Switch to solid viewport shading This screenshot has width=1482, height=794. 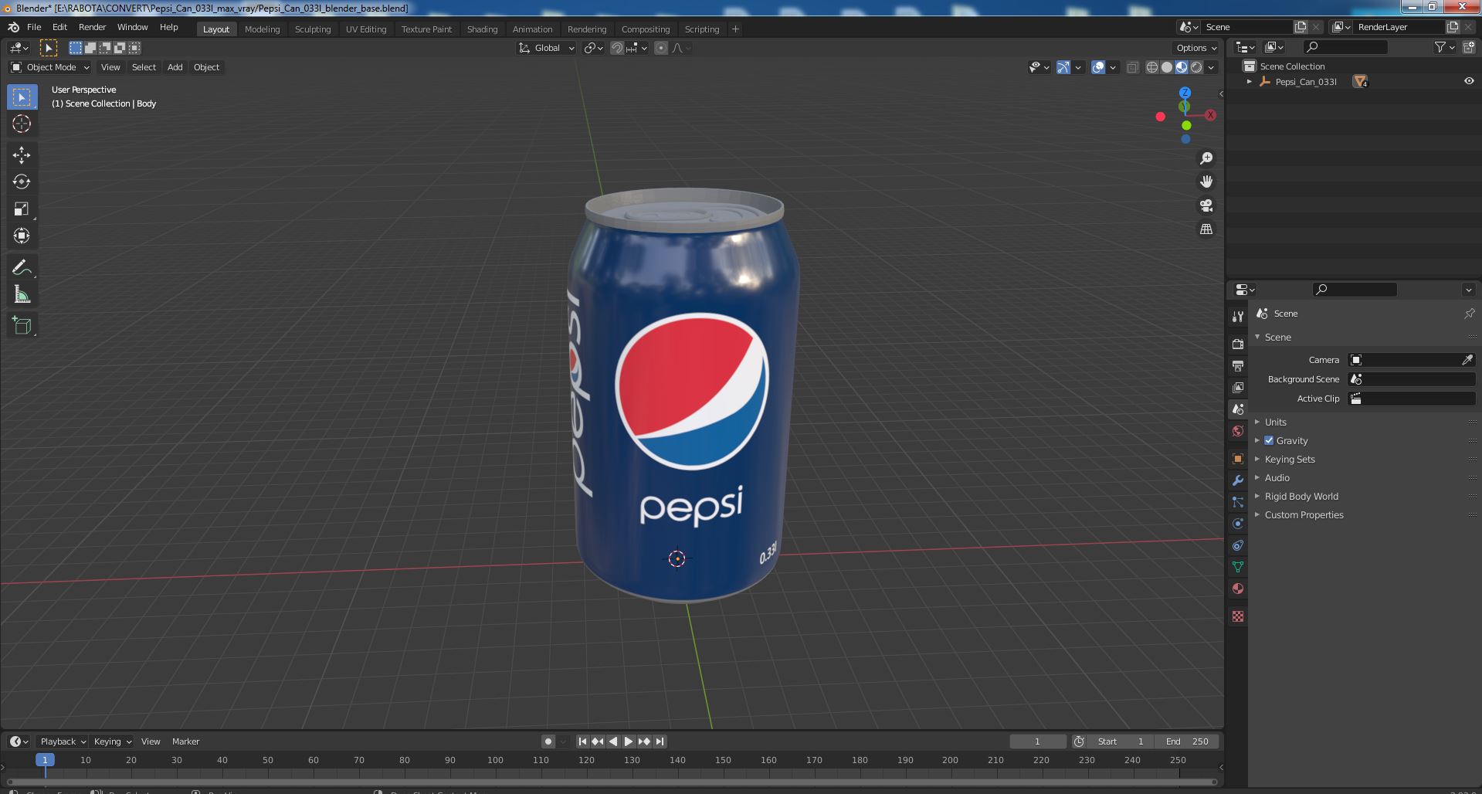(x=1167, y=67)
